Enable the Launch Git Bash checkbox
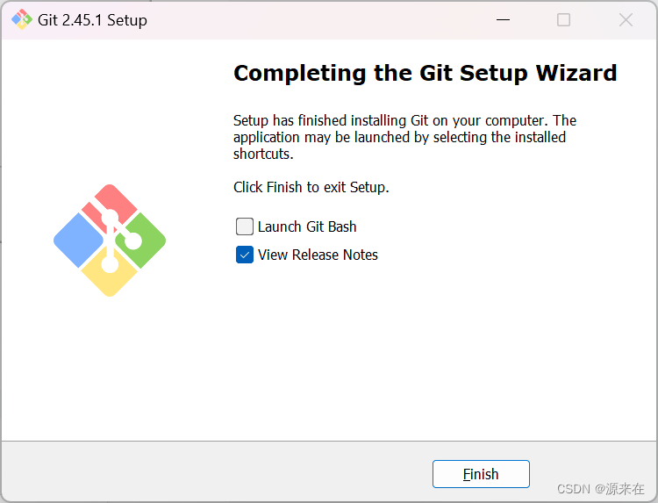This screenshot has width=658, height=503. click(245, 226)
